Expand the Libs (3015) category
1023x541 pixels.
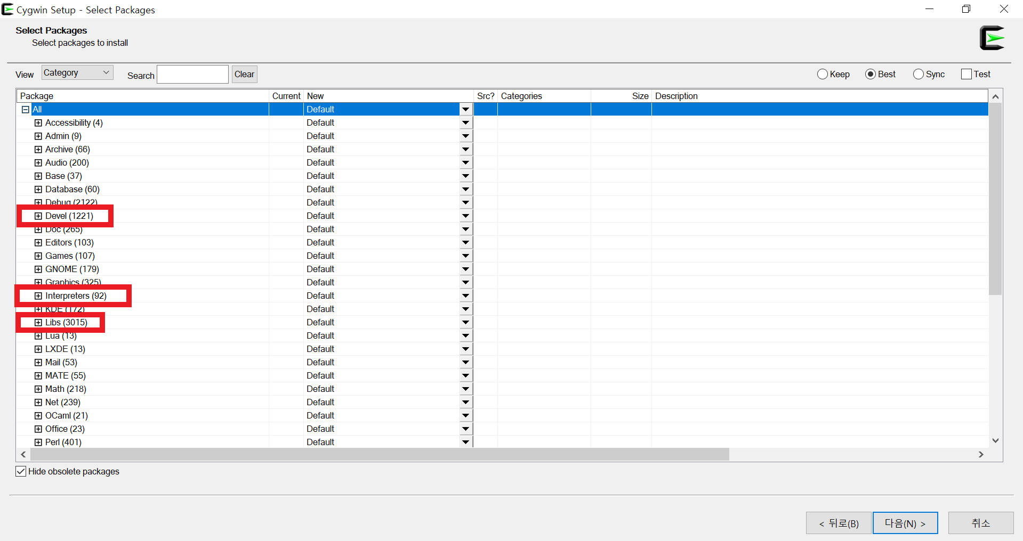coord(38,323)
